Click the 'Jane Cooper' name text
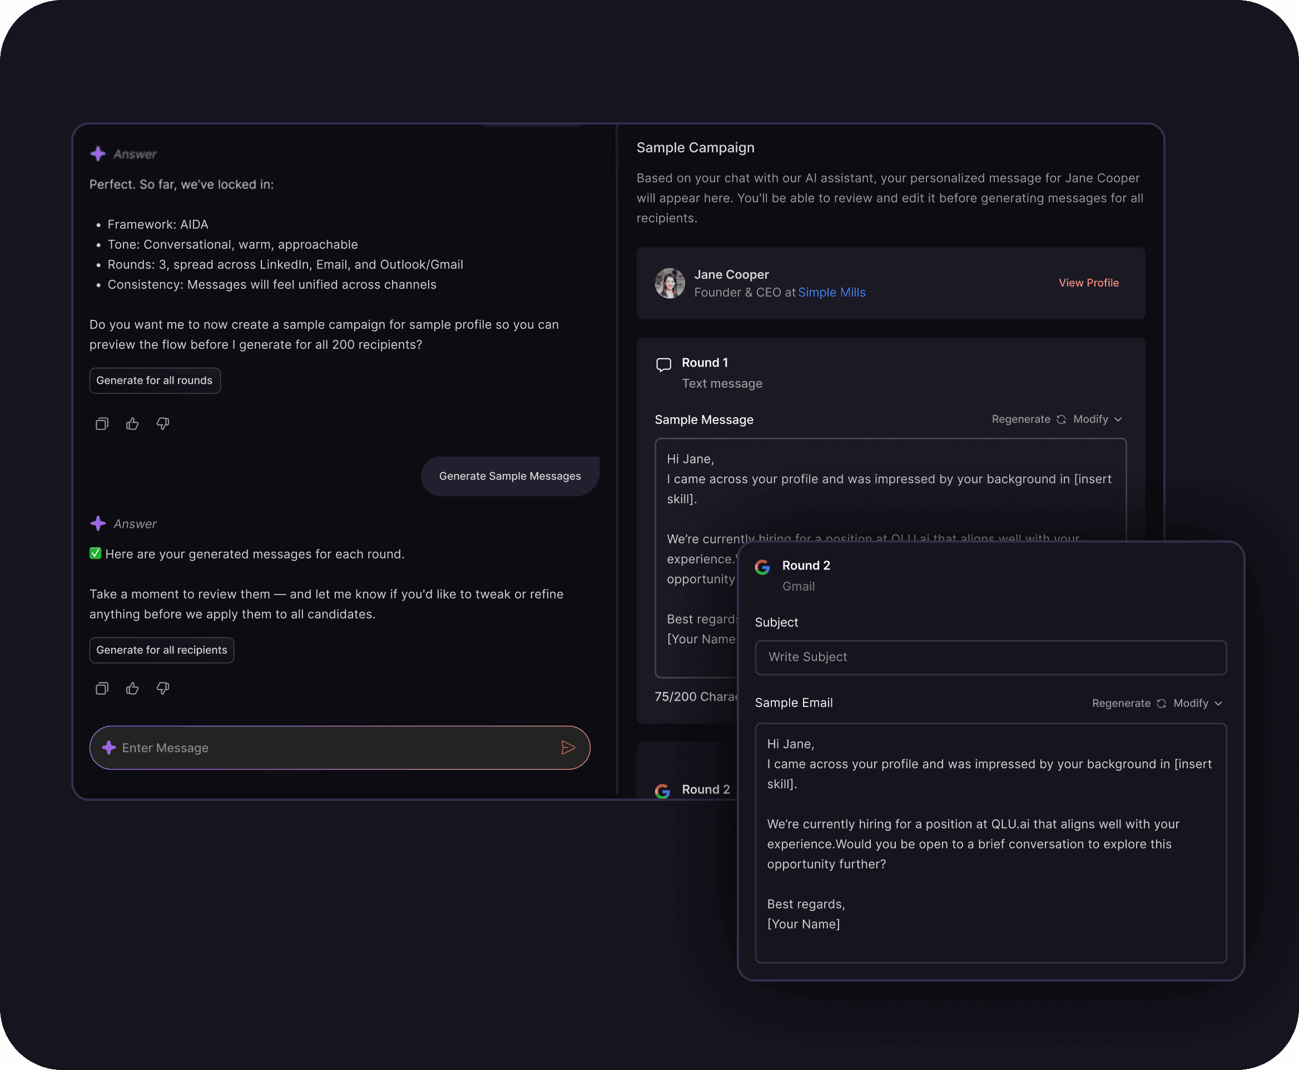This screenshot has width=1299, height=1070. 731,275
